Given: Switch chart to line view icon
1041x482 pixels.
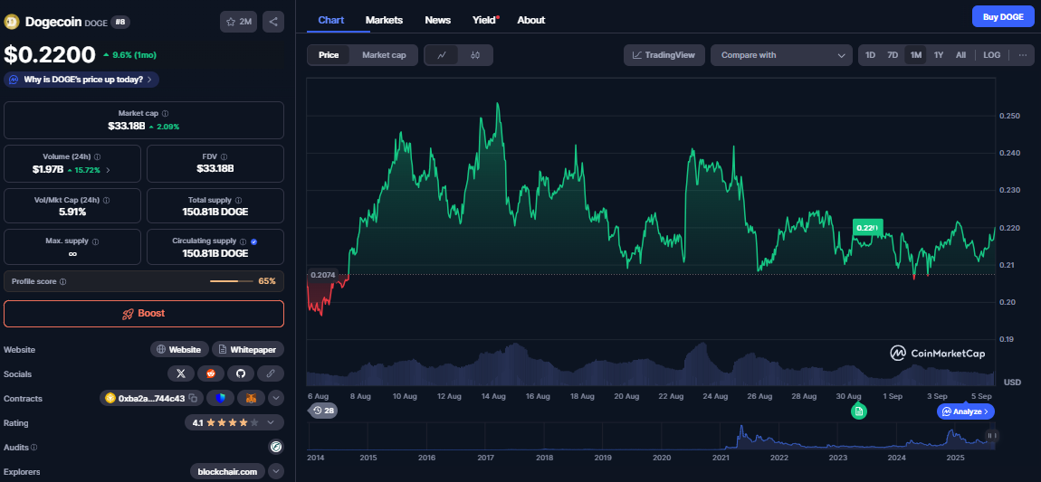Looking at the screenshot, I should [442, 55].
